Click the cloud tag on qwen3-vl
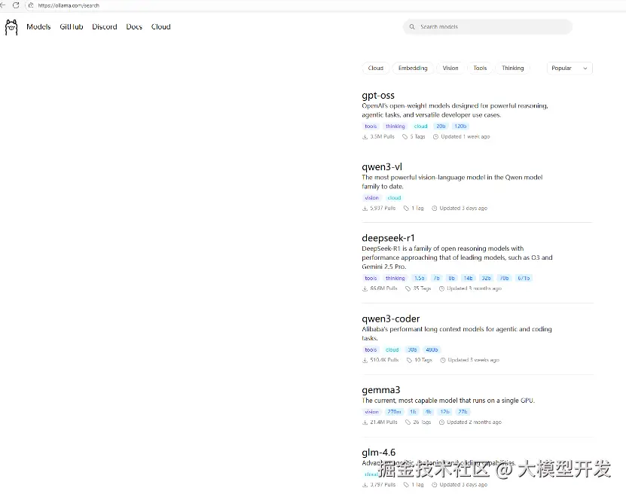The width and height of the screenshot is (626, 494). (x=394, y=198)
